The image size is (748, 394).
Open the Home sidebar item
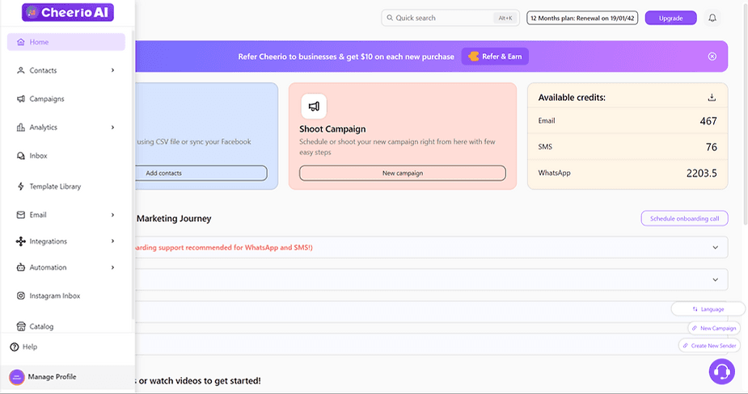click(66, 42)
